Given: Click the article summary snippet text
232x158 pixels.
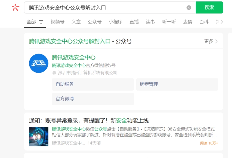Looking at the screenshot, I should click(x=134, y=132).
